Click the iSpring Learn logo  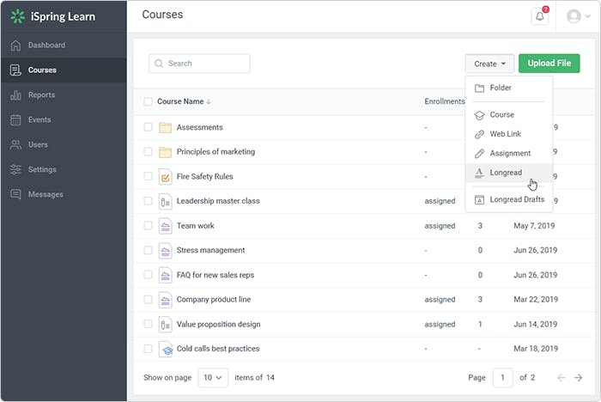tap(53, 16)
